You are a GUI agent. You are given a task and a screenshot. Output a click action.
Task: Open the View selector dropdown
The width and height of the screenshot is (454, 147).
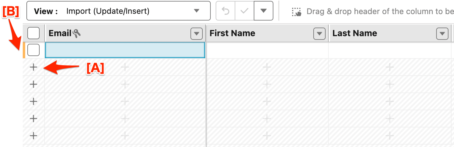(x=119, y=11)
